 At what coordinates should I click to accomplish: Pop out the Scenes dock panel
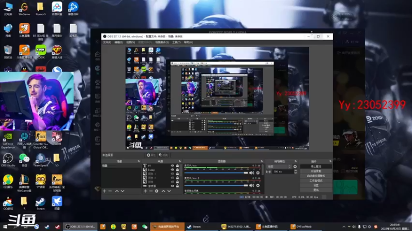click(139, 161)
